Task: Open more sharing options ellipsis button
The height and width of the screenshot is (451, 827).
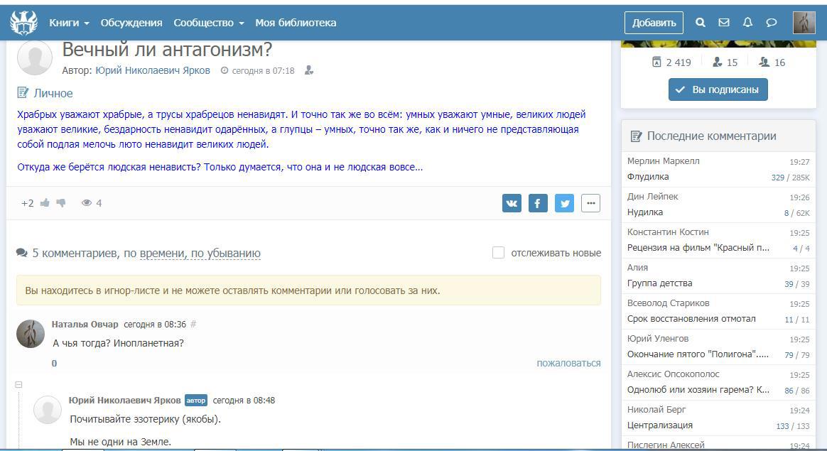Action: (x=590, y=203)
